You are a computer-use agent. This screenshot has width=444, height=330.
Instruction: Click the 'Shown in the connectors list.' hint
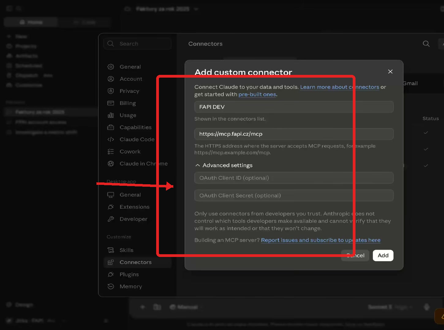[230, 119]
